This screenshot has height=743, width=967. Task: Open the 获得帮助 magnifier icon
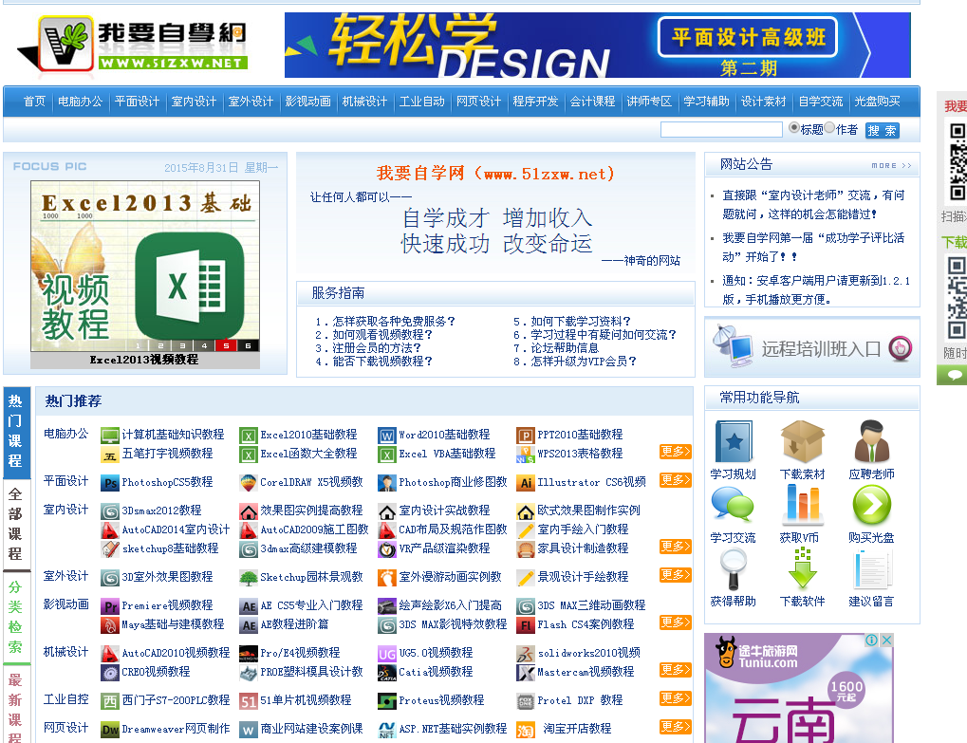pos(734,568)
